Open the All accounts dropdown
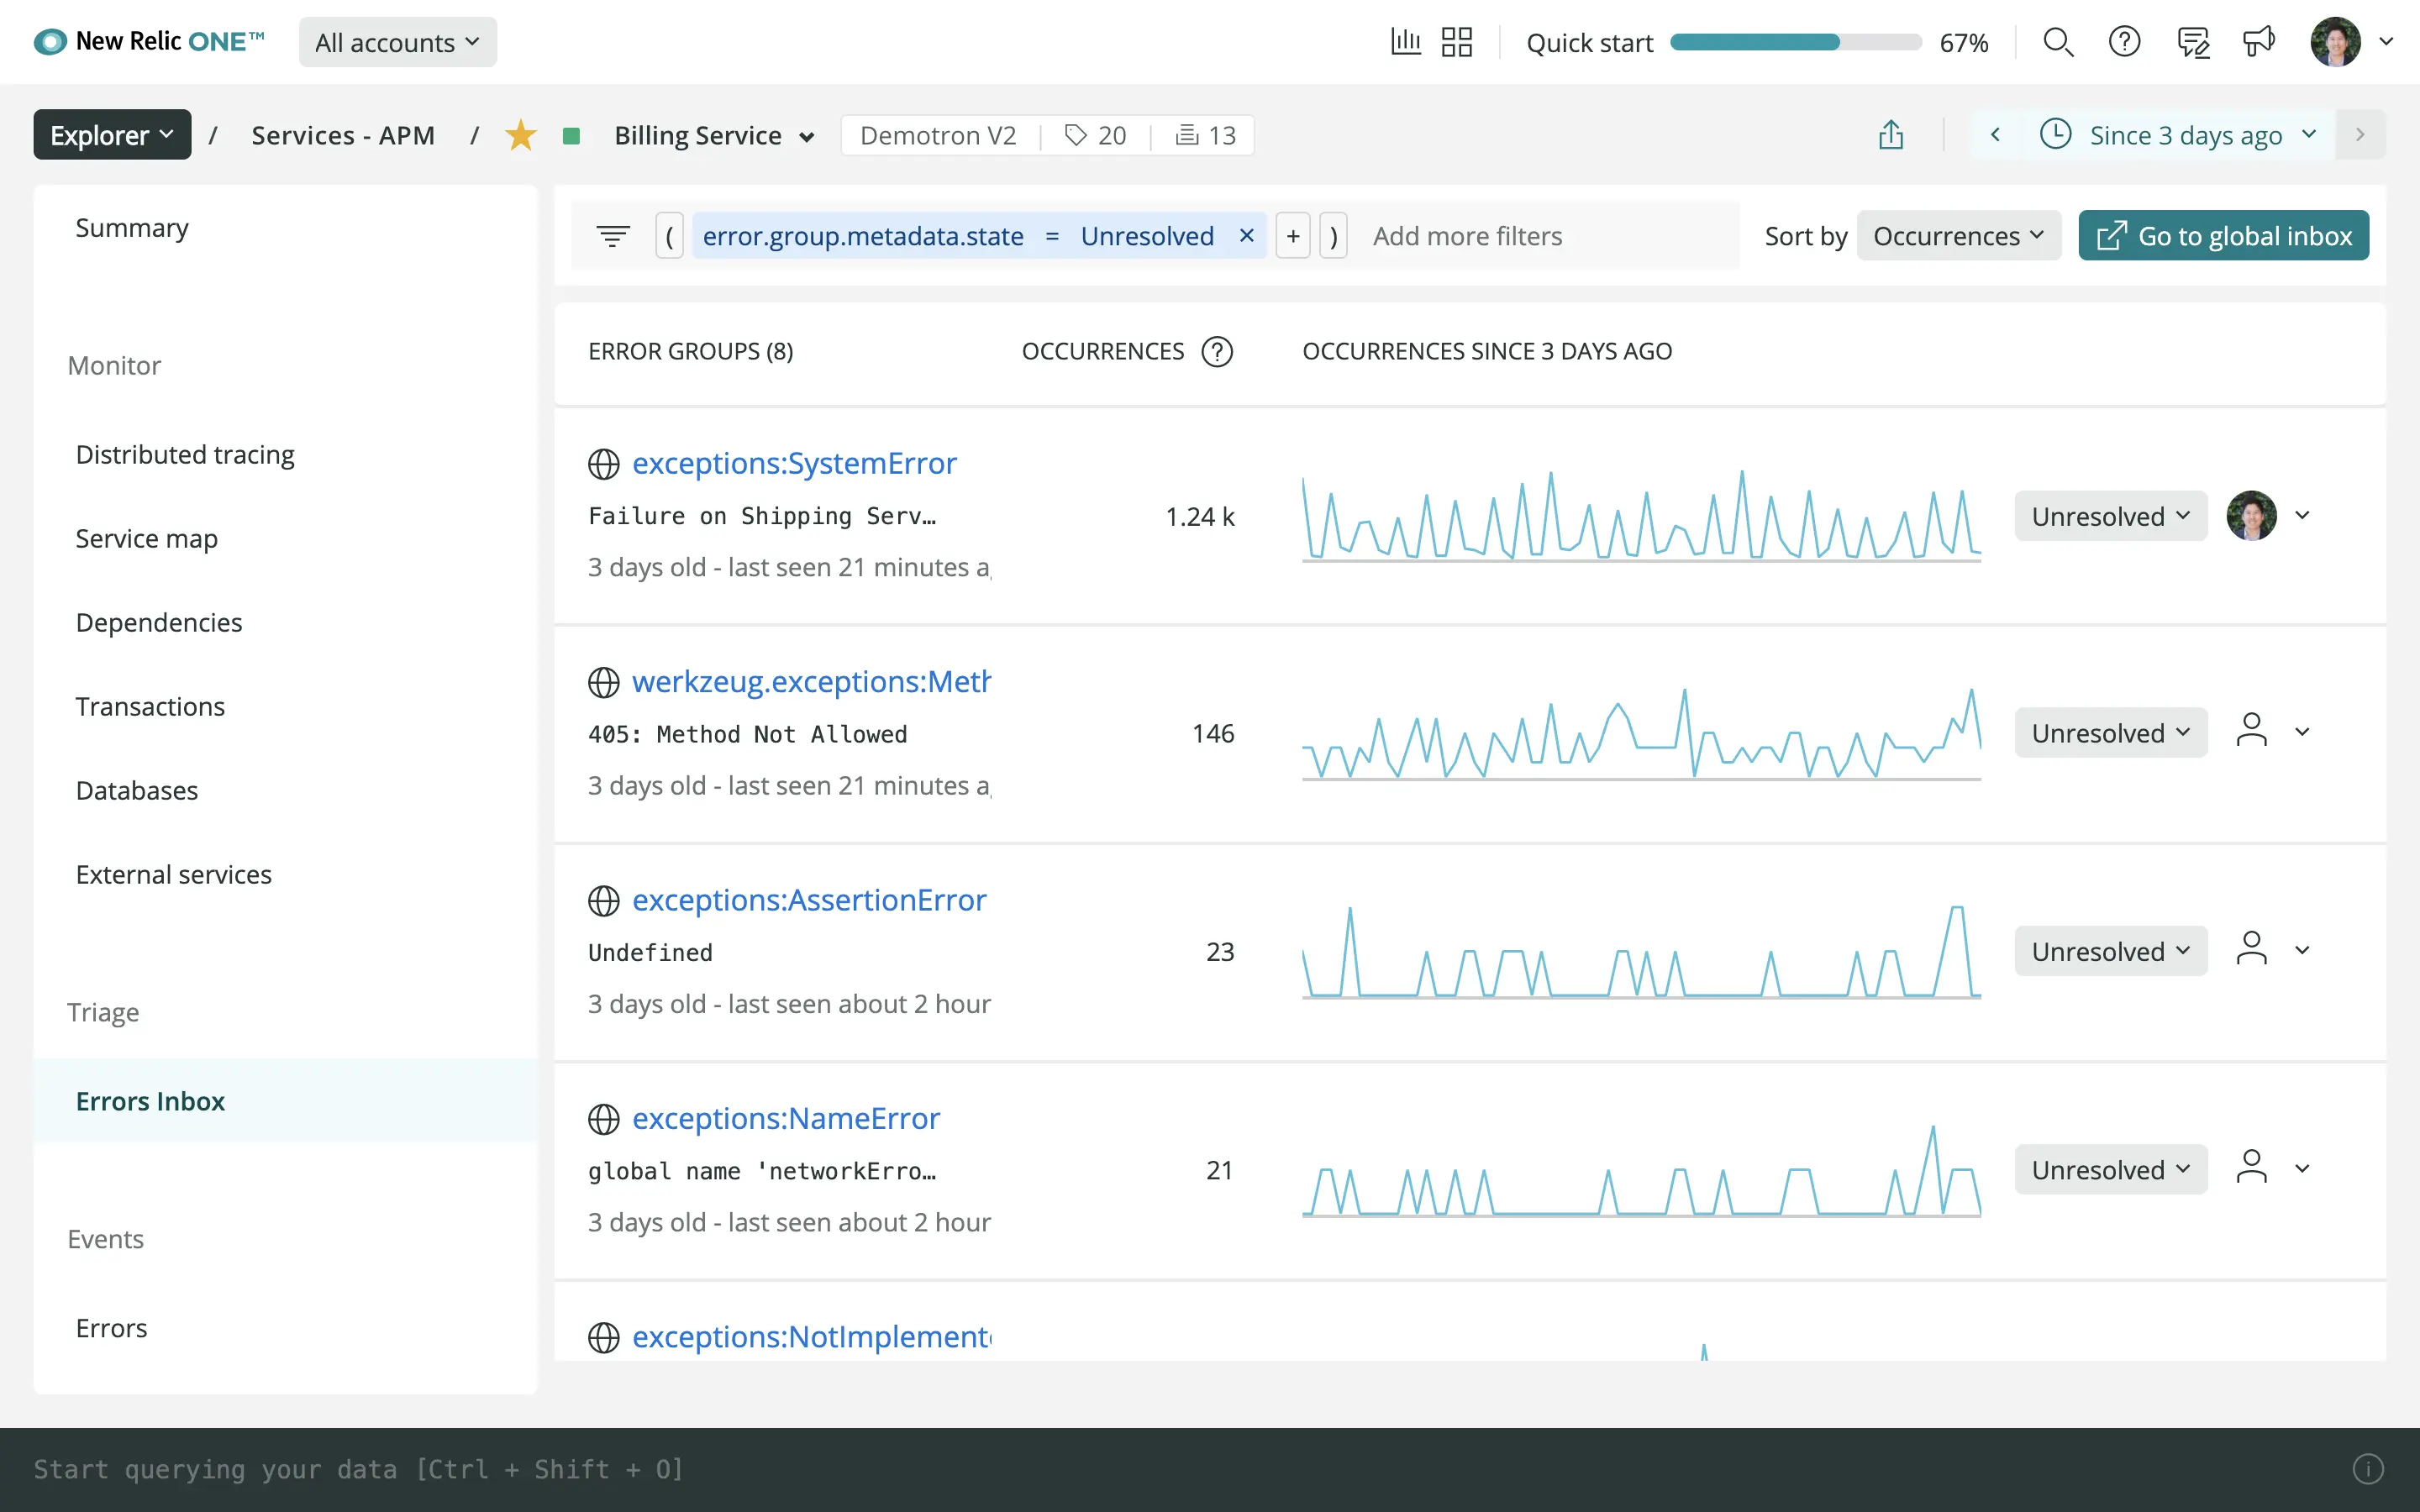 coord(397,42)
